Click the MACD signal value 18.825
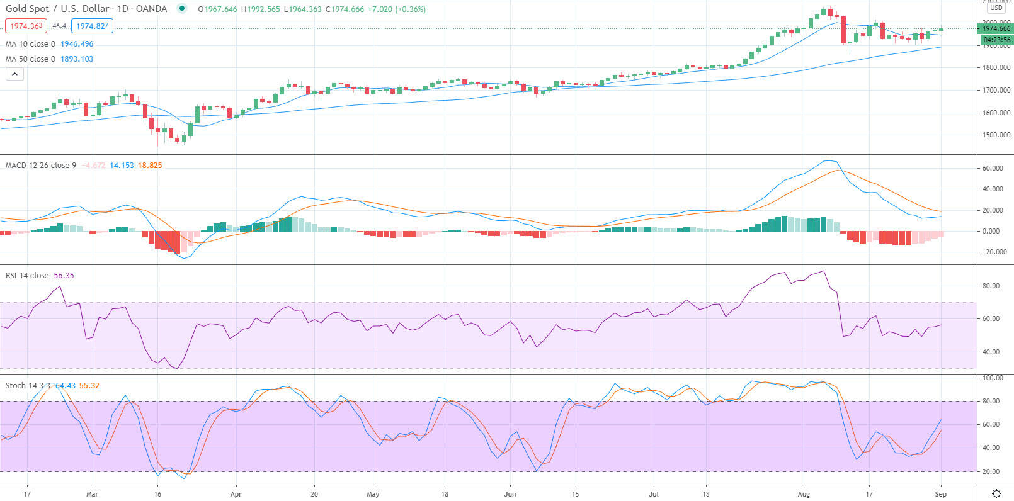The width and height of the screenshot is (1014, 501). (x=150, y=166)
